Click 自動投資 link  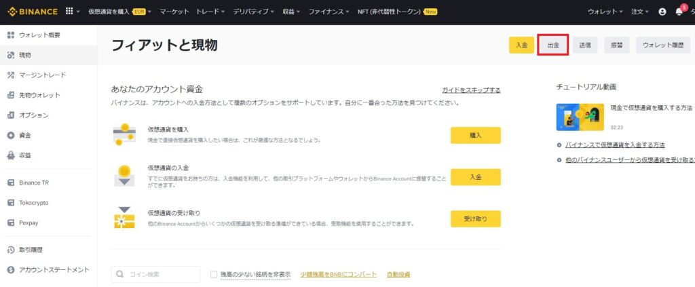pos(398,274)
